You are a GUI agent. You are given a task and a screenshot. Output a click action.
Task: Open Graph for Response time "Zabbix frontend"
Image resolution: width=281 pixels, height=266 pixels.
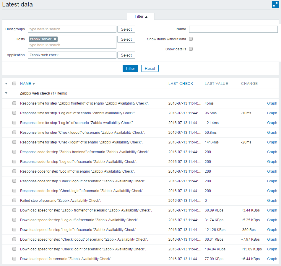272,103
